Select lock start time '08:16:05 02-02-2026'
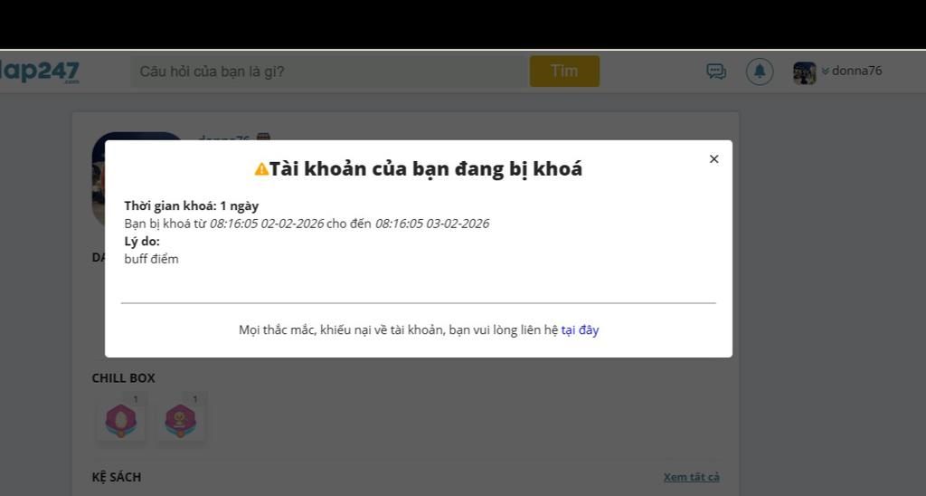Image resolution: width=926 pixels, height=496 pixels. (267, 224)
